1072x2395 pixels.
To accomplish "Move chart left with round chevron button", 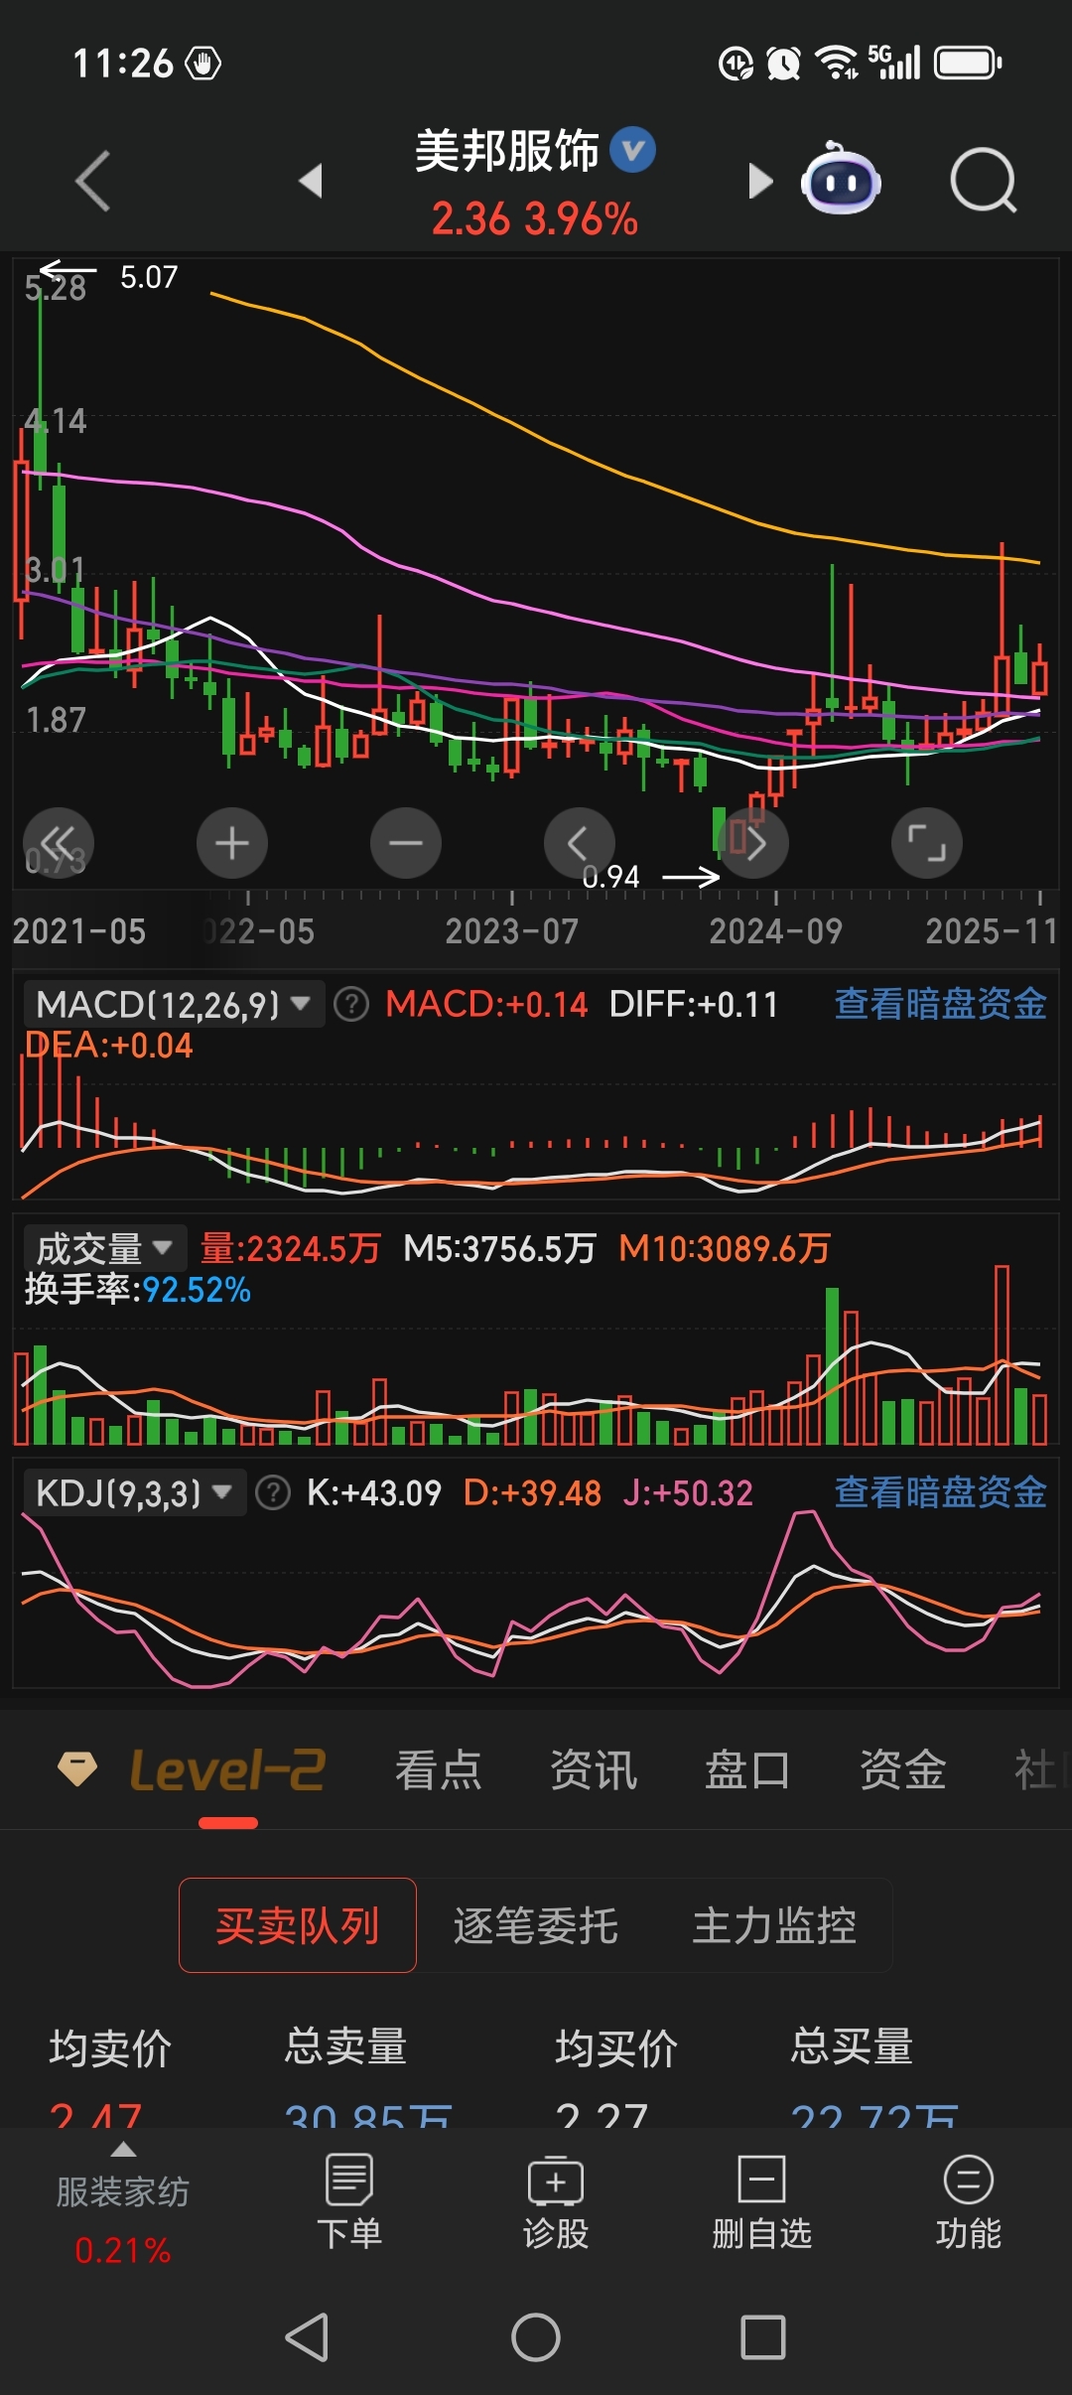I will (x=580, y=843).
